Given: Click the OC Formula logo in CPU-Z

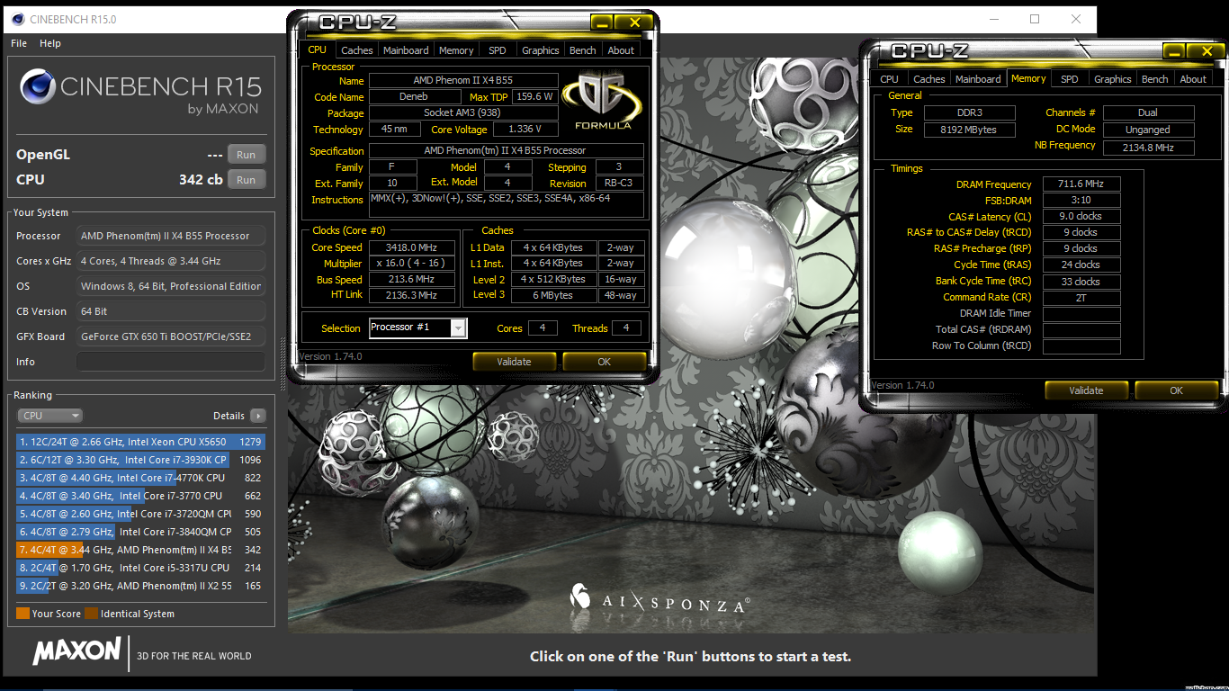Looking at the screenshot, I should [604, 102].
